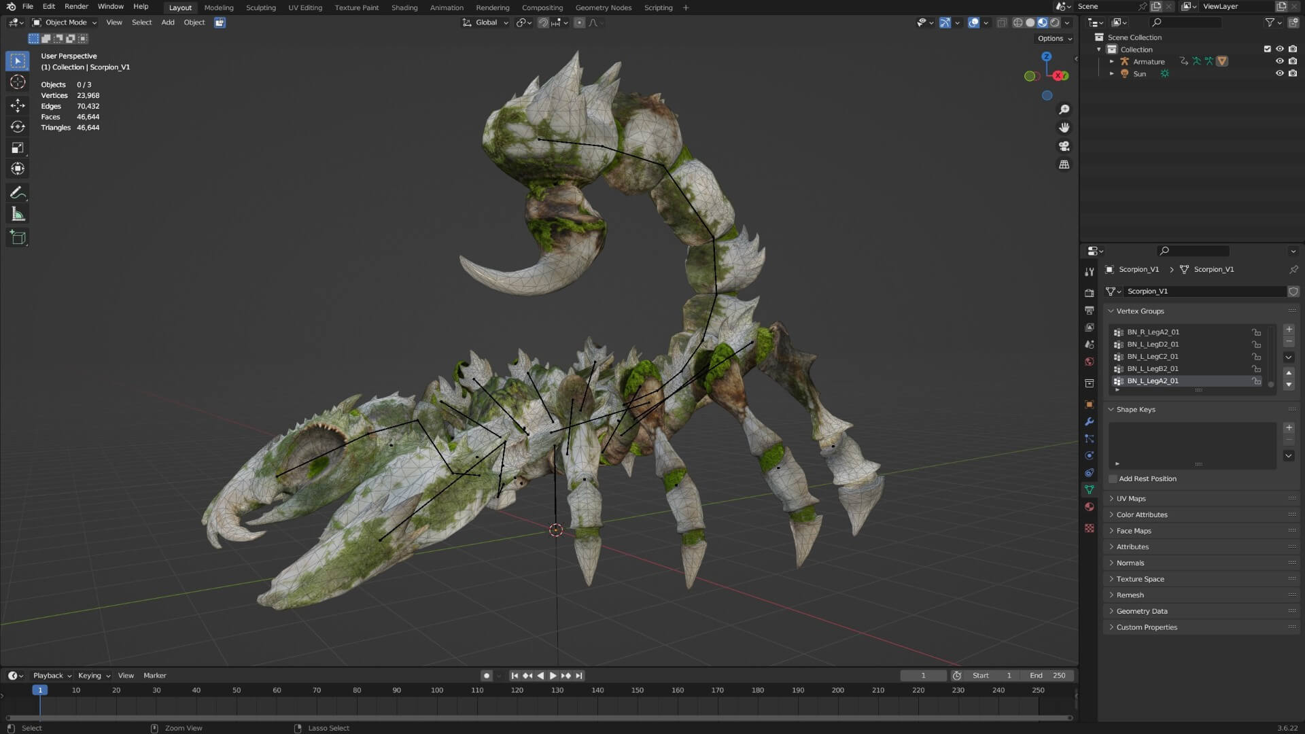Open the Modifiers wrench properties tab
The width and height of the screenshot is (1305, 734).
pyautogui.click(x=1090, y=421)
